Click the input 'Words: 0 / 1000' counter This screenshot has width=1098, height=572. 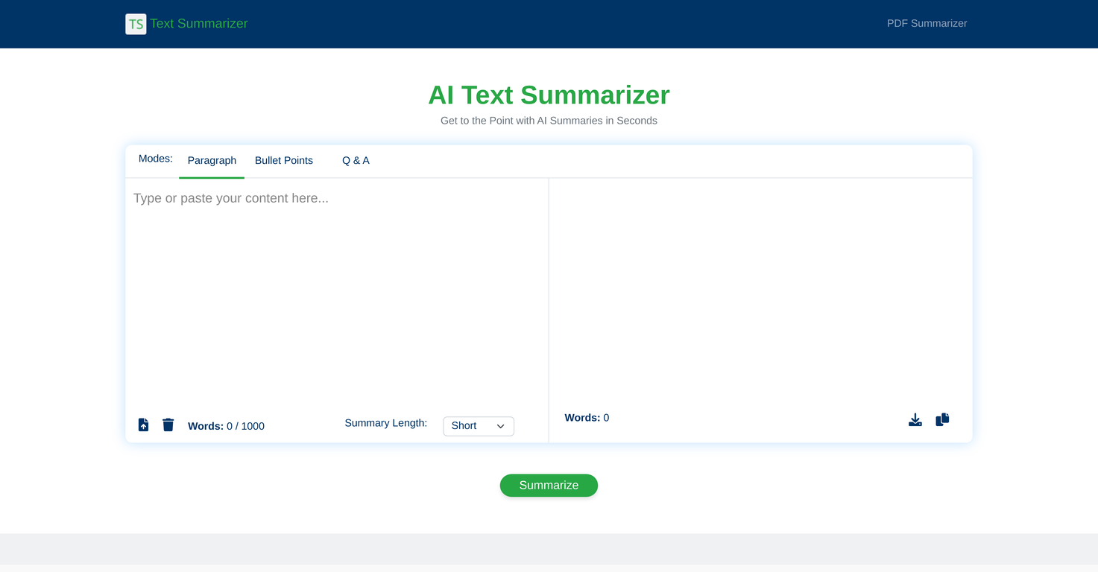[226, 426]
